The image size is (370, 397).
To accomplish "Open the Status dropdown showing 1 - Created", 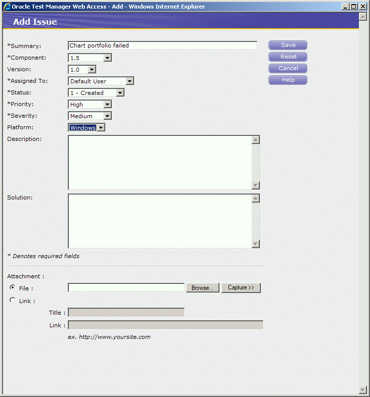I will pos(96,92).
